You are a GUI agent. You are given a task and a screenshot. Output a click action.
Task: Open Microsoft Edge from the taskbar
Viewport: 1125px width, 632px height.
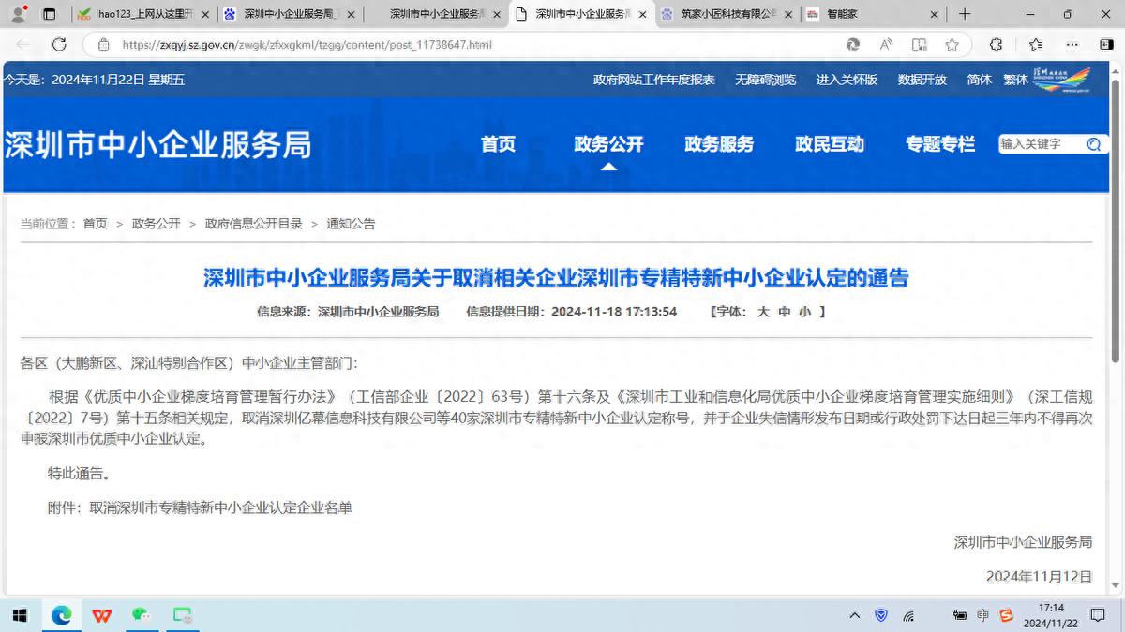coord(61,615)
